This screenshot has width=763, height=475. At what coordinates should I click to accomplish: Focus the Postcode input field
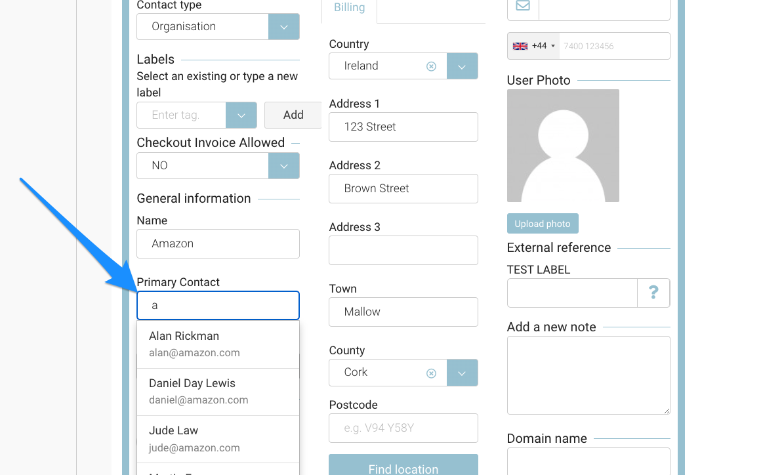[403, 428]
